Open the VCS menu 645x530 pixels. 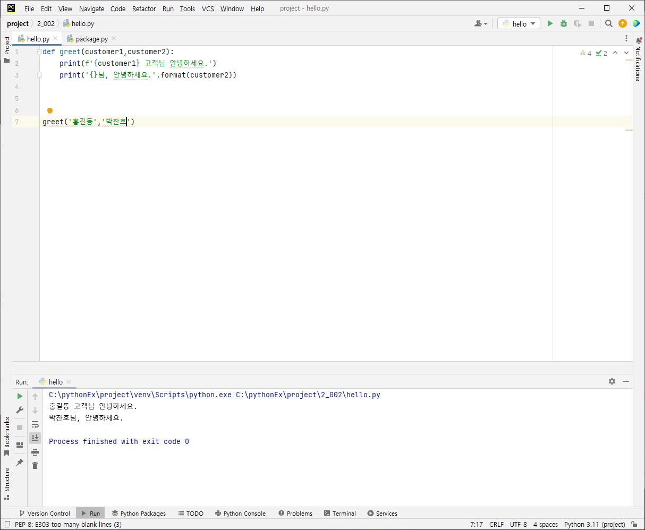[208, 8]
